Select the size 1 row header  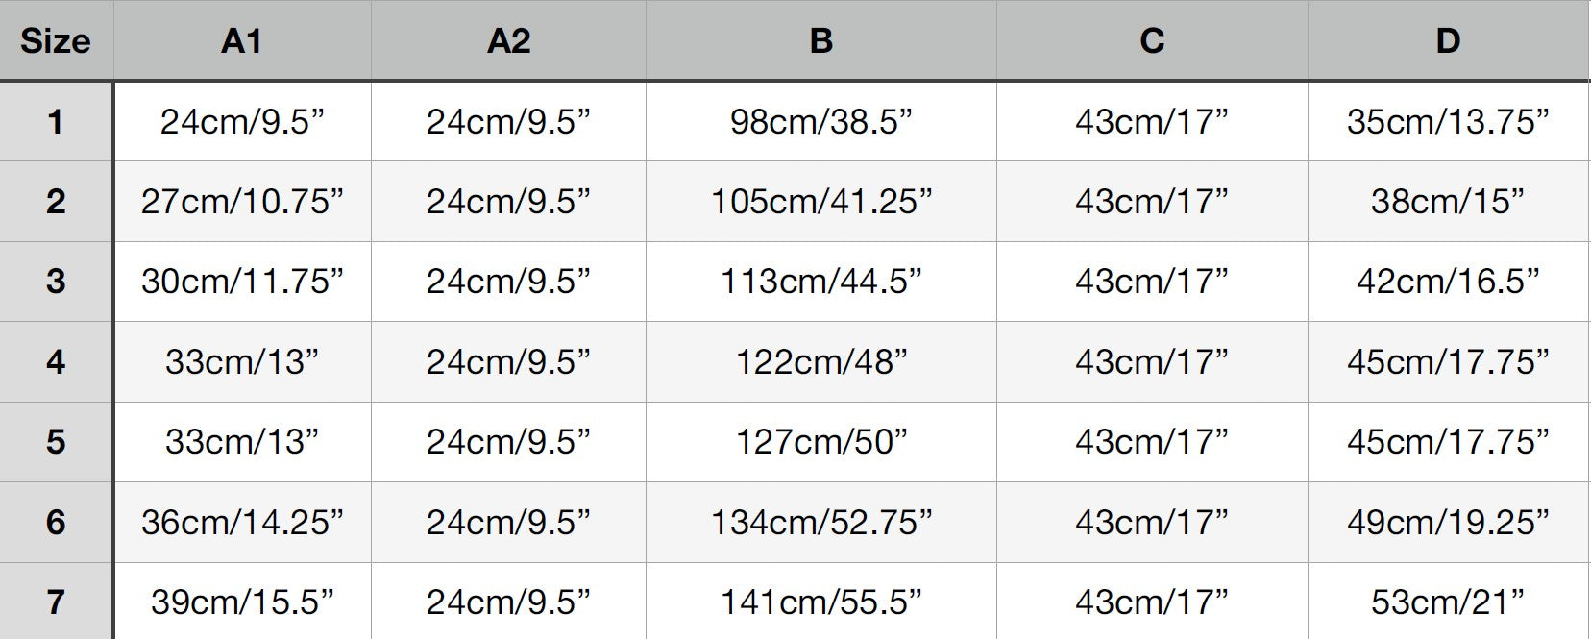pyautogui.click(x=56, y=122)
